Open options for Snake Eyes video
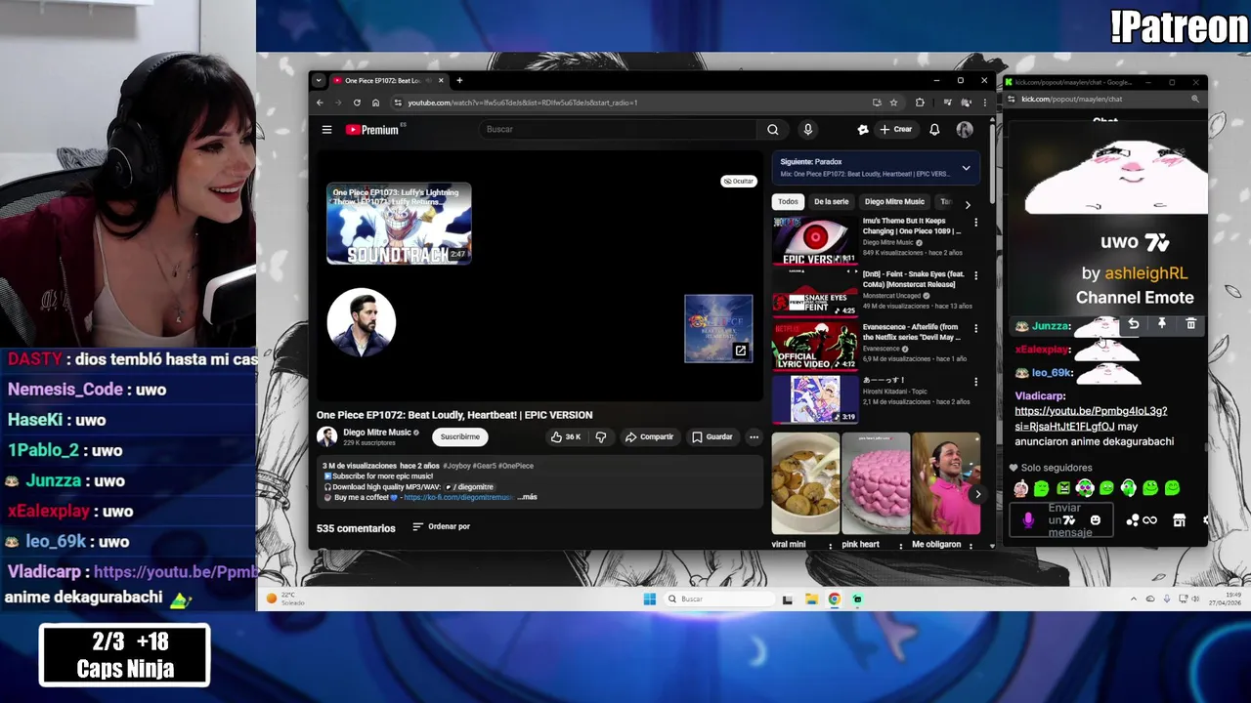The height and width of the screenshot is (703, 1251). (975, 276)
